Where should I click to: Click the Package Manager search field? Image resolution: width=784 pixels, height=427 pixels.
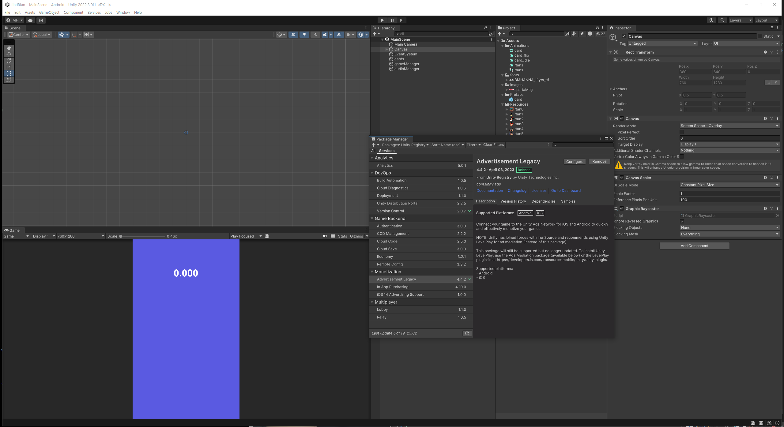pos(584,145)
